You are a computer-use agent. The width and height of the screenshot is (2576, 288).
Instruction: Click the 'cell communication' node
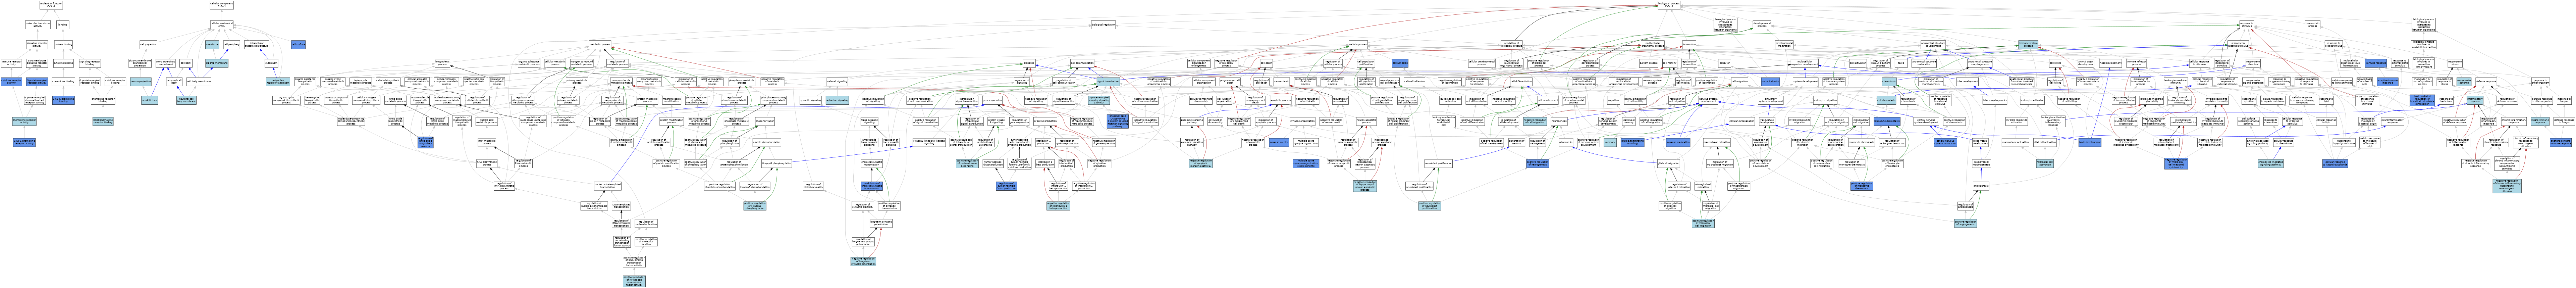1082,63
